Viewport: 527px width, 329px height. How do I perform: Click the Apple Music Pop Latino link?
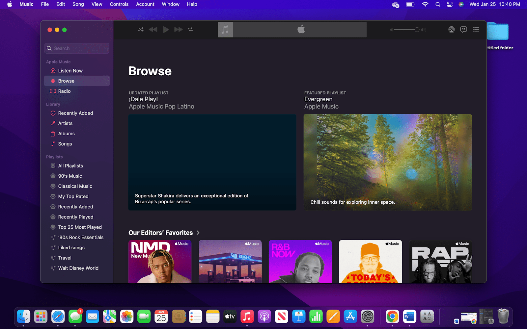[161, 106]
